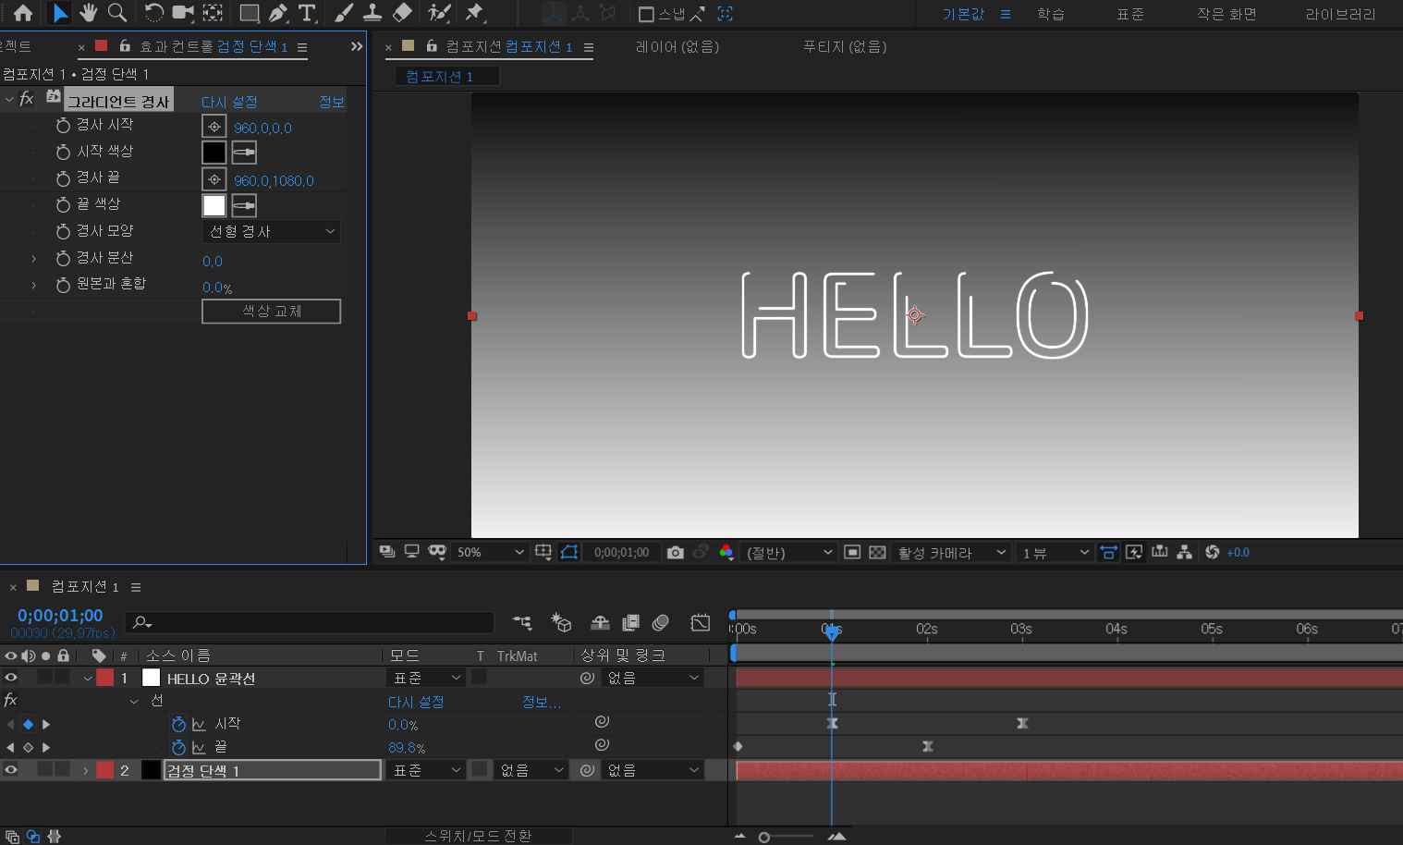Click the 색상 교체 button
This screenshot has height=845, width=1403.
tap(272, 312)
